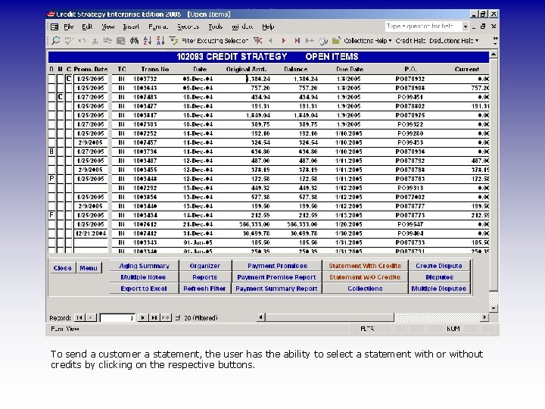Click the record number field

point(117,317)
